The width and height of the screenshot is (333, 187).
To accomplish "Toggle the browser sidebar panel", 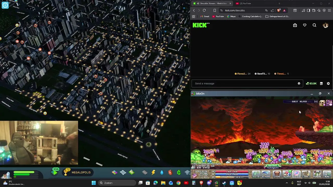I will tap(309, 10).
